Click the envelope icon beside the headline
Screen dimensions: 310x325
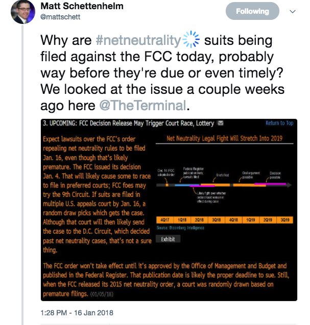click(x=220, y=123)
